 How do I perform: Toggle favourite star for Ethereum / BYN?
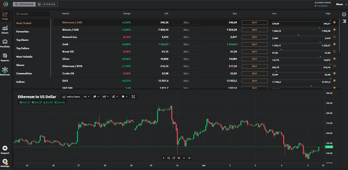335,66
